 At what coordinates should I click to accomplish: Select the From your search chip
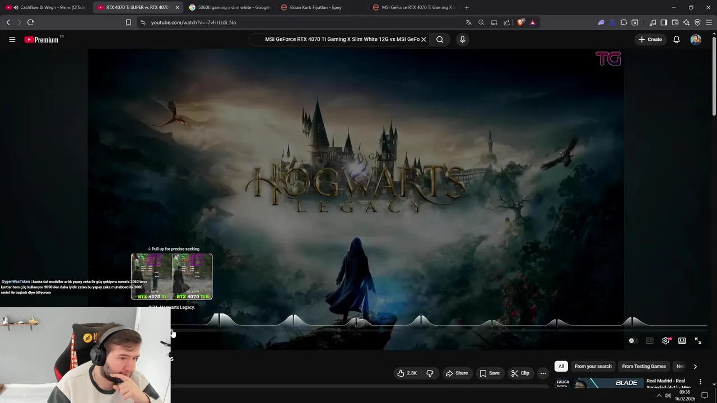coord(593,367)
